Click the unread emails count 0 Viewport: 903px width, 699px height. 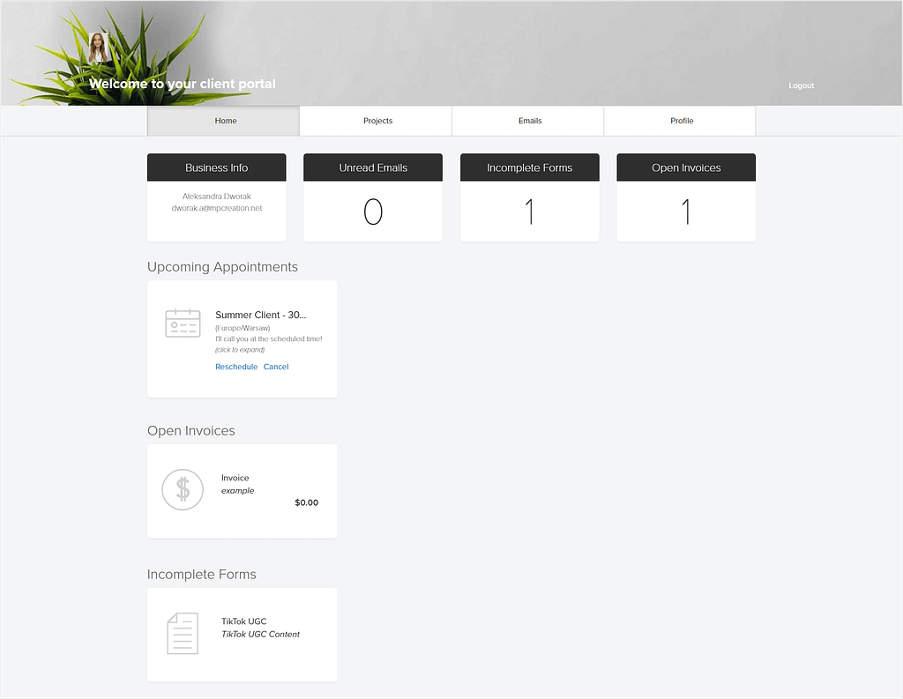[373, 212]
